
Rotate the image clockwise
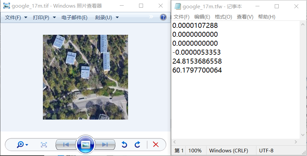point(137,144)
